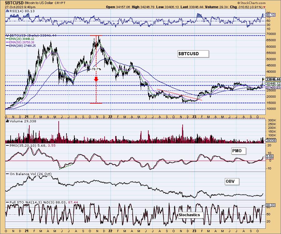Click the EMA(200) 27488.25 legend entry
The height and width of the screenshot is (234, 281).
click(21, 46)
